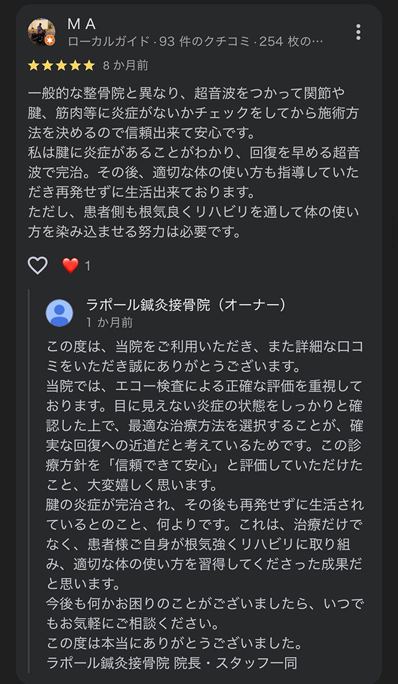Click the "1 か月前" reply timestamp

(x=109, y=322)
